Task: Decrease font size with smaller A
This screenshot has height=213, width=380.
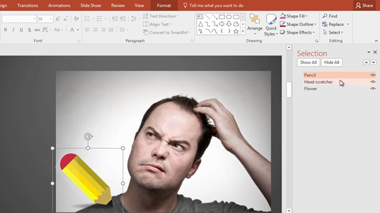Action: pos(65,19)
